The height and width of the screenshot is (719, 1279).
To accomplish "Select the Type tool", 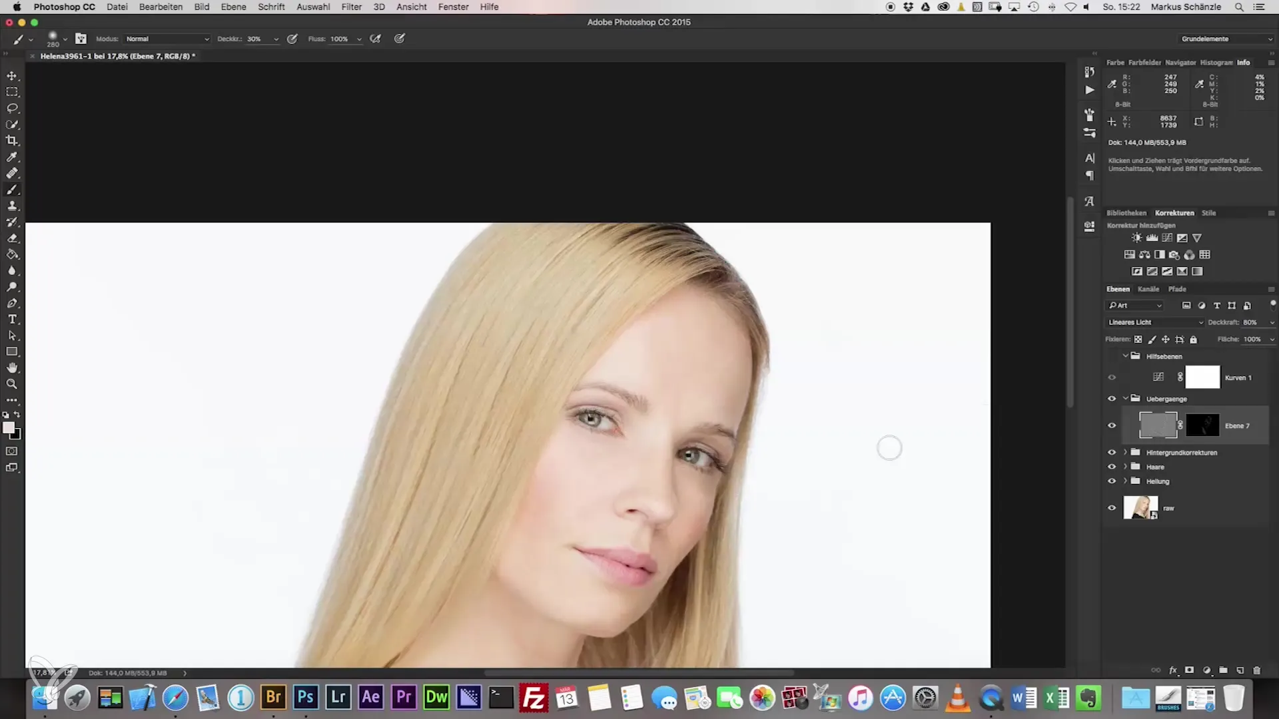I will 12,320.
